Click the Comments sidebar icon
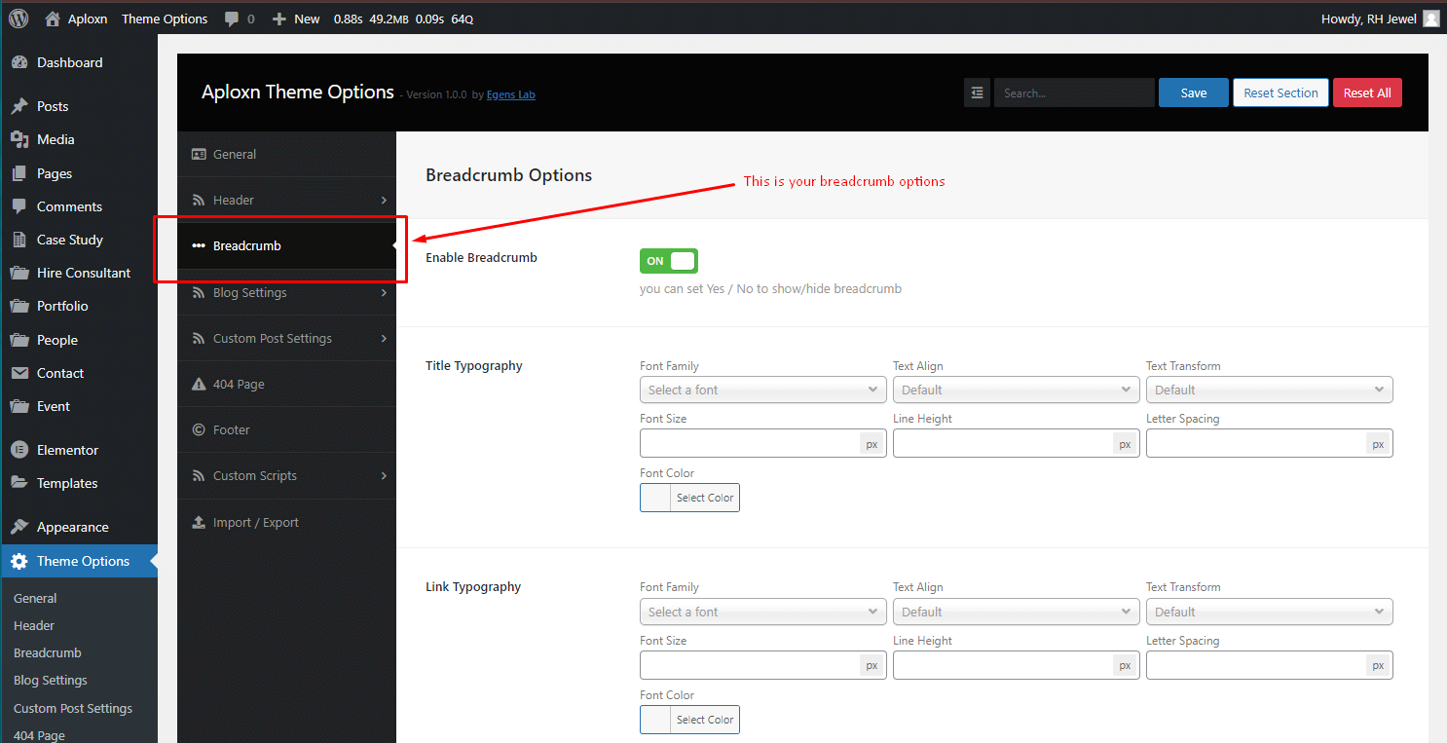 (x=19, y=206)
